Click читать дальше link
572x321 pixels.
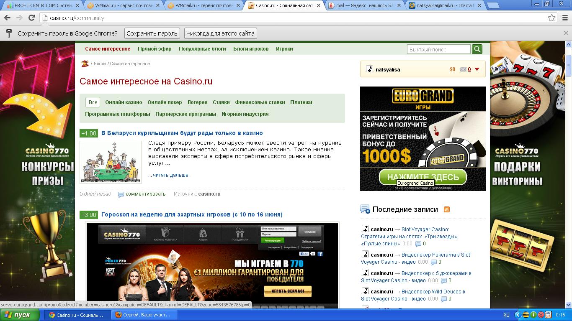coord(170,175)
